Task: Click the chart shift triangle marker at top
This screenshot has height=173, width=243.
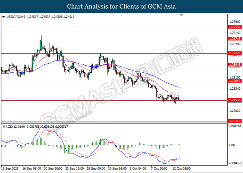Action: click(x=182, y=15)
